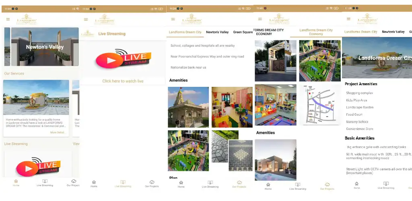The image size is (412, 201).
Task: Click 'Kids Play Area' amenity text
Action: (356, 100)
